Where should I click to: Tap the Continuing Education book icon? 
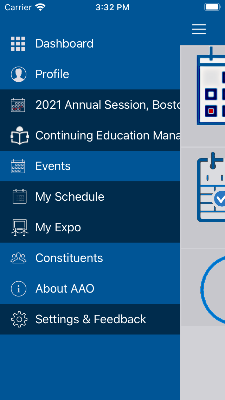tap(19, 136)
